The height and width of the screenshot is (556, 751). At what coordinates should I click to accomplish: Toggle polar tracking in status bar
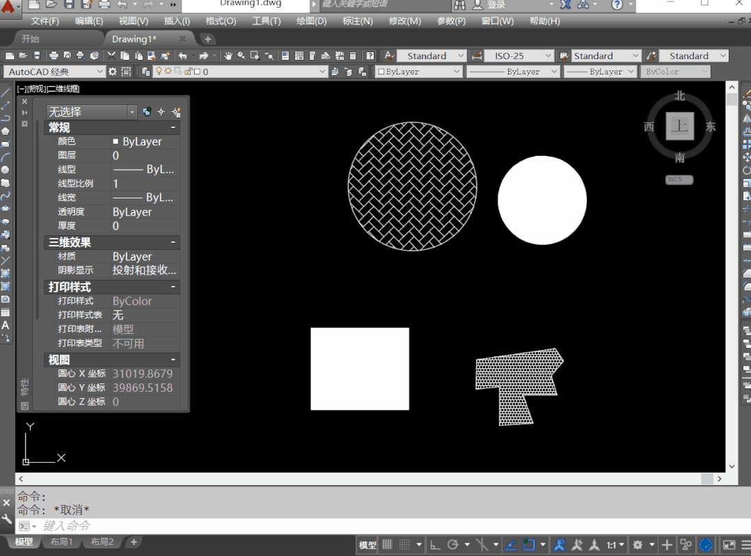point(452,544)
